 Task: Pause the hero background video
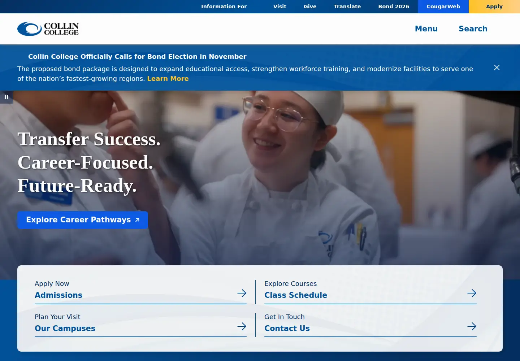[6, 97]
